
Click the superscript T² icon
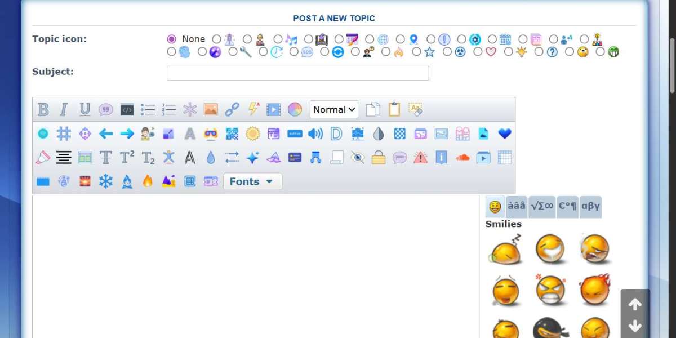point(127,158)
